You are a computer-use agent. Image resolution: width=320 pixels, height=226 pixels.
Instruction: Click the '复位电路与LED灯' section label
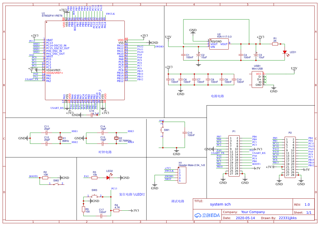[132, 194]
